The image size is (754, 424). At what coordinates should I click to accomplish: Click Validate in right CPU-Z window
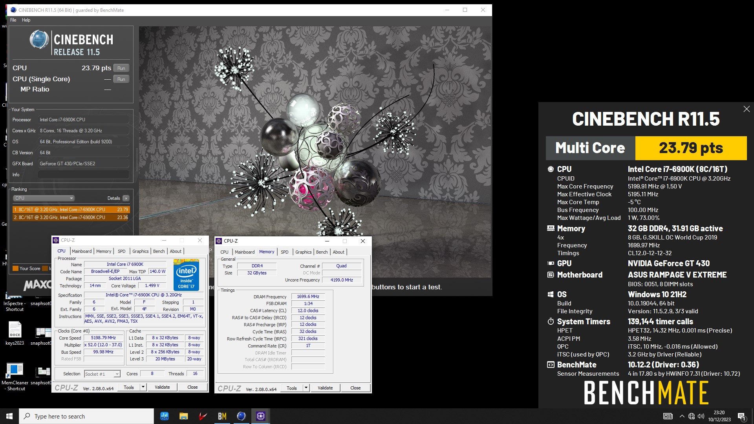tap(325, 388)
